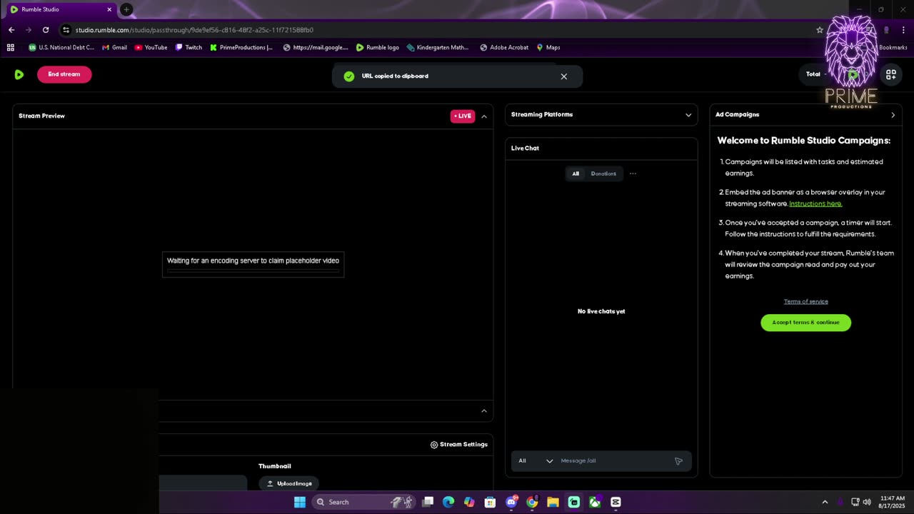Open the live chat more options menu

click(x=633, y=173)
